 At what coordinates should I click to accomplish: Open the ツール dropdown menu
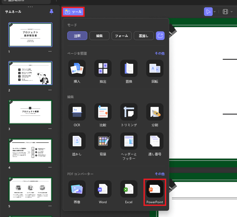[74, 12]
